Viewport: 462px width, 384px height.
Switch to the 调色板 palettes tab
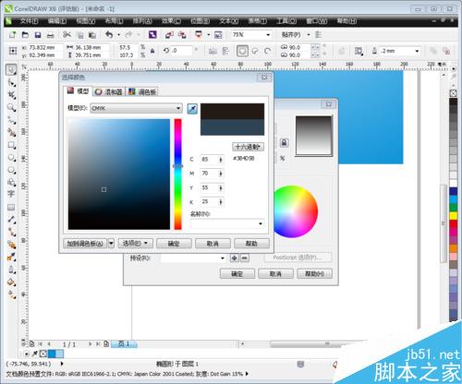tap(142, 91)
